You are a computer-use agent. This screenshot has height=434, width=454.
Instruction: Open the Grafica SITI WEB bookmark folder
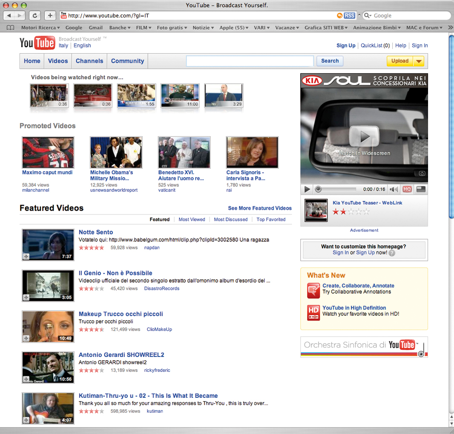tap(326, 28)
